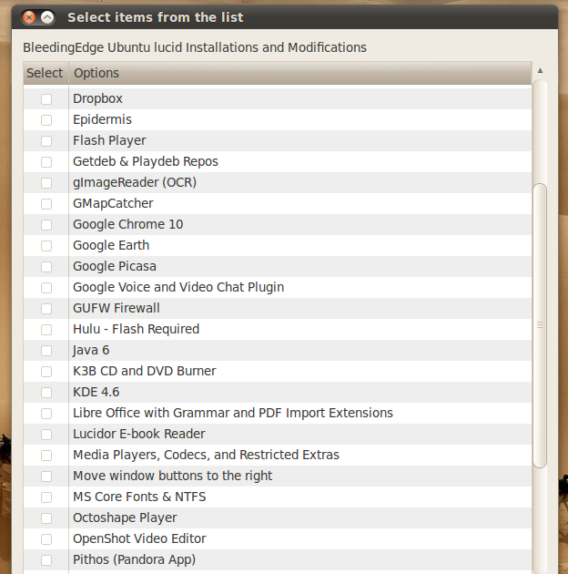This screenshot has height=574, width=568.
Task: Select K3B CD and DVD Burner text
Action: (145, 371)
